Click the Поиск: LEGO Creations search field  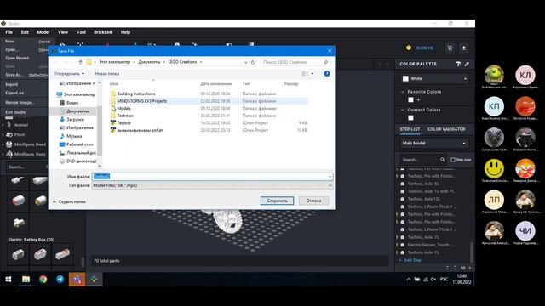point(295,62)
